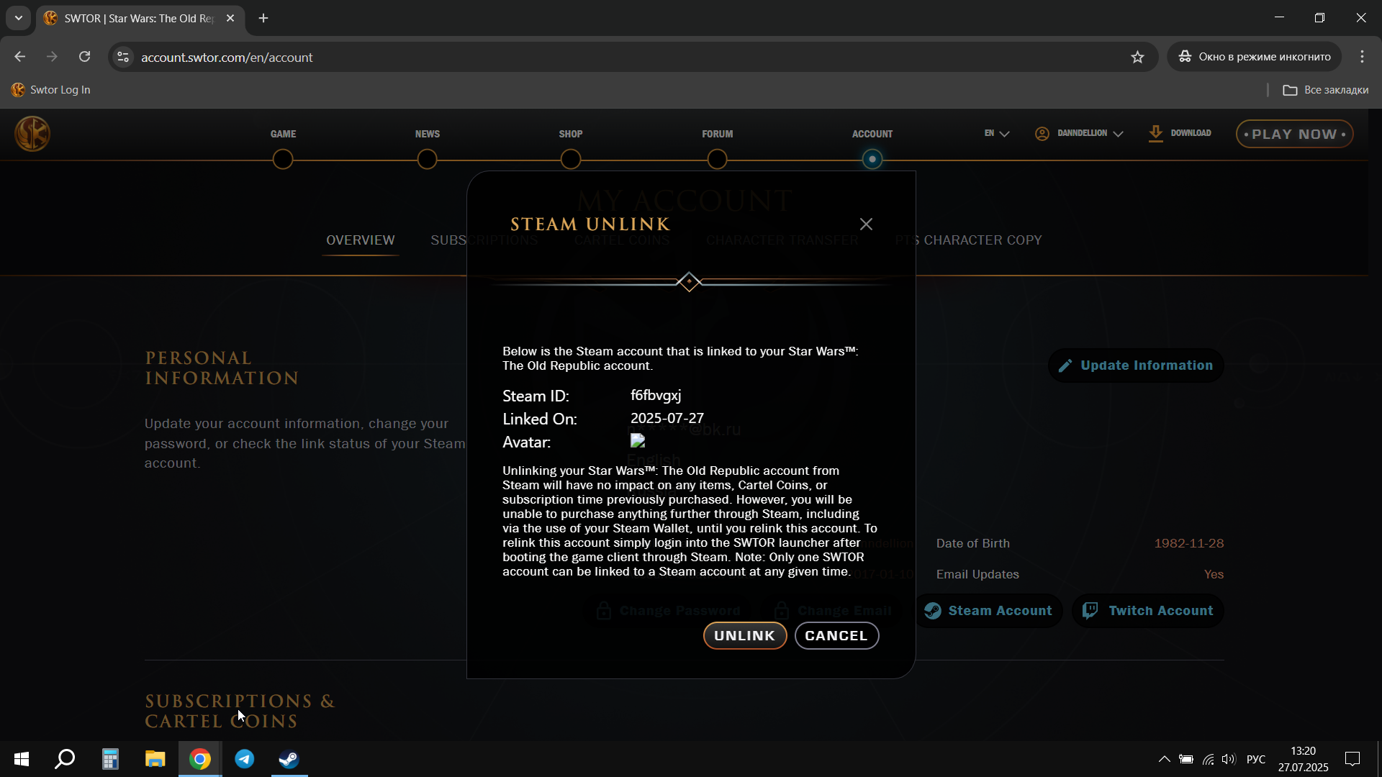
Task: Switch the РУС input language
Action: click(x=1256, y=759)
